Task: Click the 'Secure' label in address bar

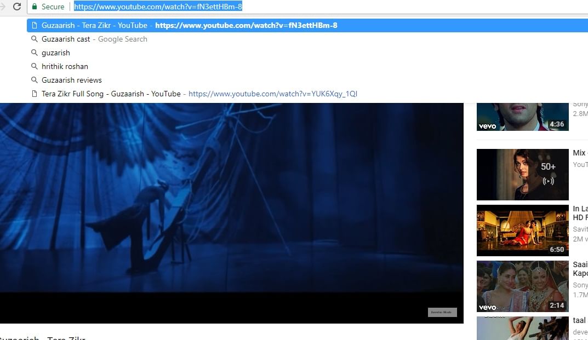Action: 53,7
